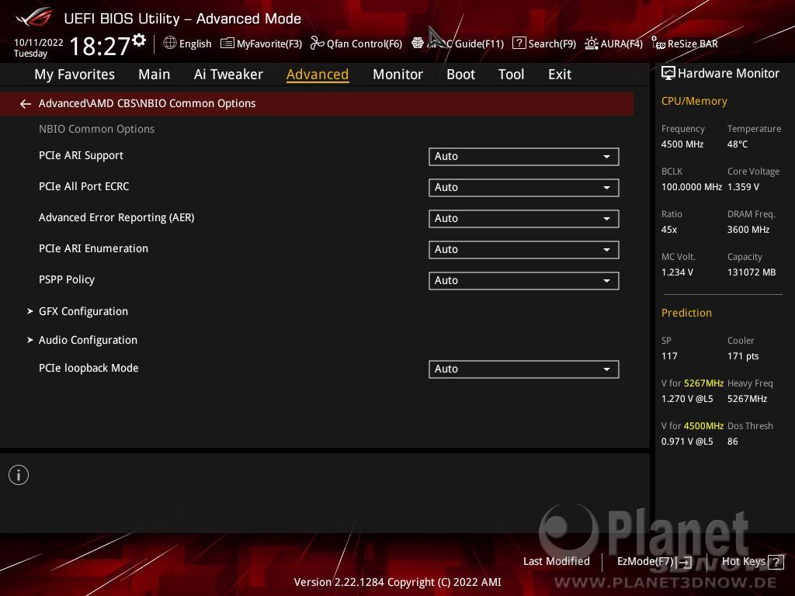Click the Core Voltage value 1.359 V

tap(743, 187)
